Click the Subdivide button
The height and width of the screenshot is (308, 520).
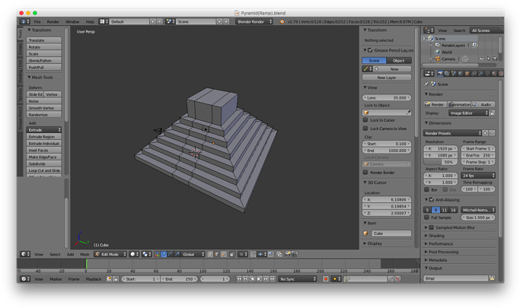pos(38,164)
